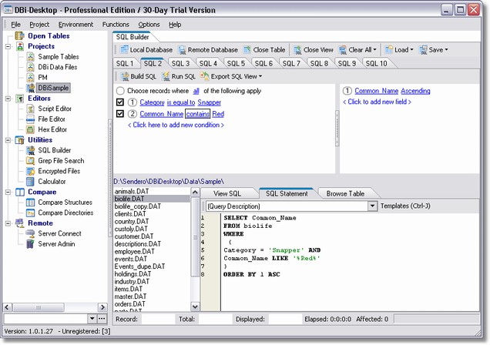
Task: Select the Choose records where radio button
Action: click(x=120, y=91)
